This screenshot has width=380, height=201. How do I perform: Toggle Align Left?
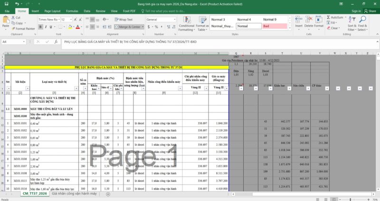pos(87,27)
